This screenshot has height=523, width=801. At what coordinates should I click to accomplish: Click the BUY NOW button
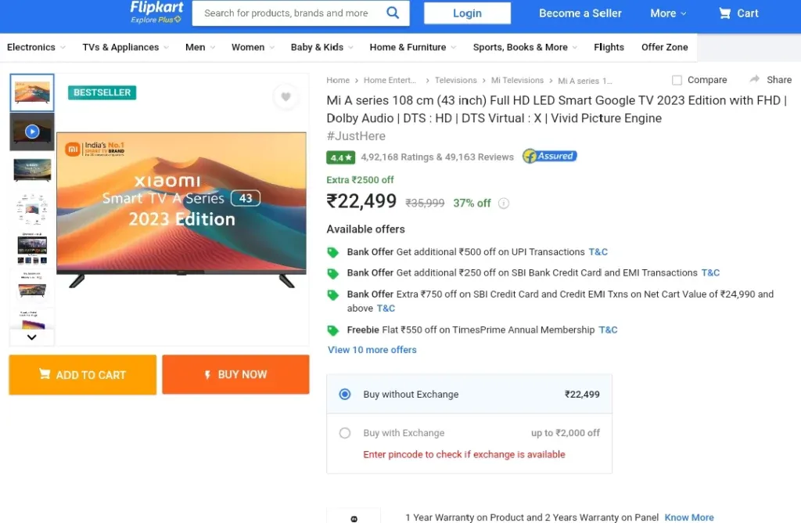pyautogui.click(x=235, y=375)
